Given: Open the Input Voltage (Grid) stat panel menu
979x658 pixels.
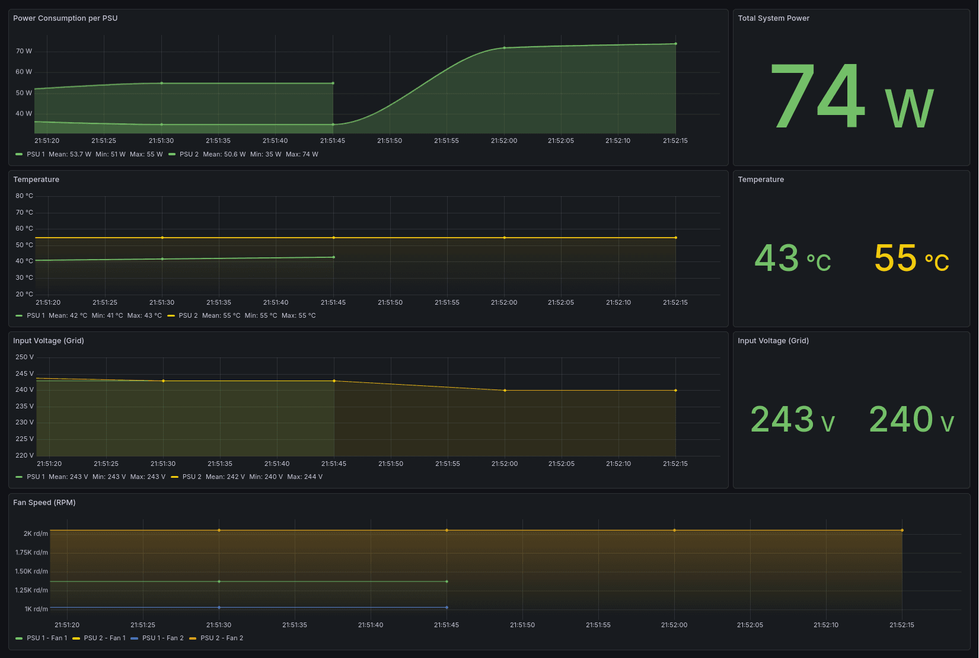Looking at the screenshot, I should 774,341.
